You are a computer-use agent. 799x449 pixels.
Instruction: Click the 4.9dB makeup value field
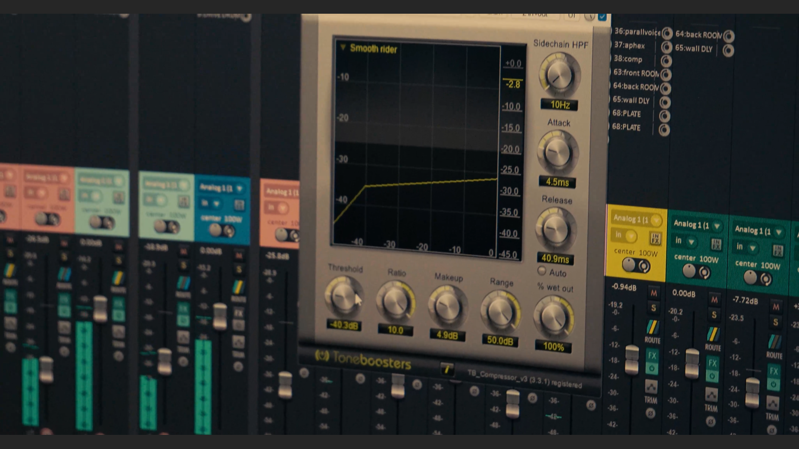pyautogui.click(x=447, y=335)
